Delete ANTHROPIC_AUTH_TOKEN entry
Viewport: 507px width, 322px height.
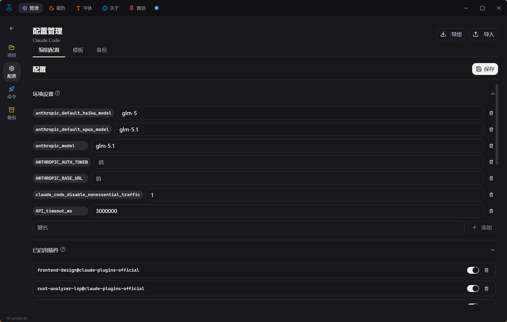491,162
